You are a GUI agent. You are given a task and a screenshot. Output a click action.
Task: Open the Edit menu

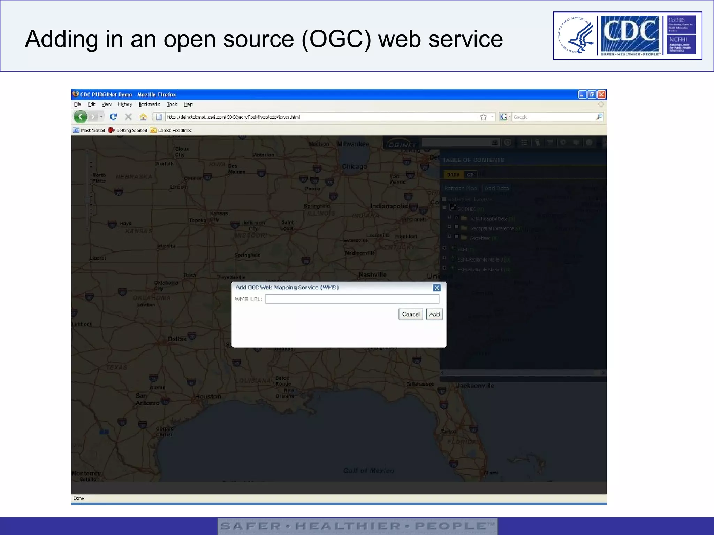[x=91, y=104]
